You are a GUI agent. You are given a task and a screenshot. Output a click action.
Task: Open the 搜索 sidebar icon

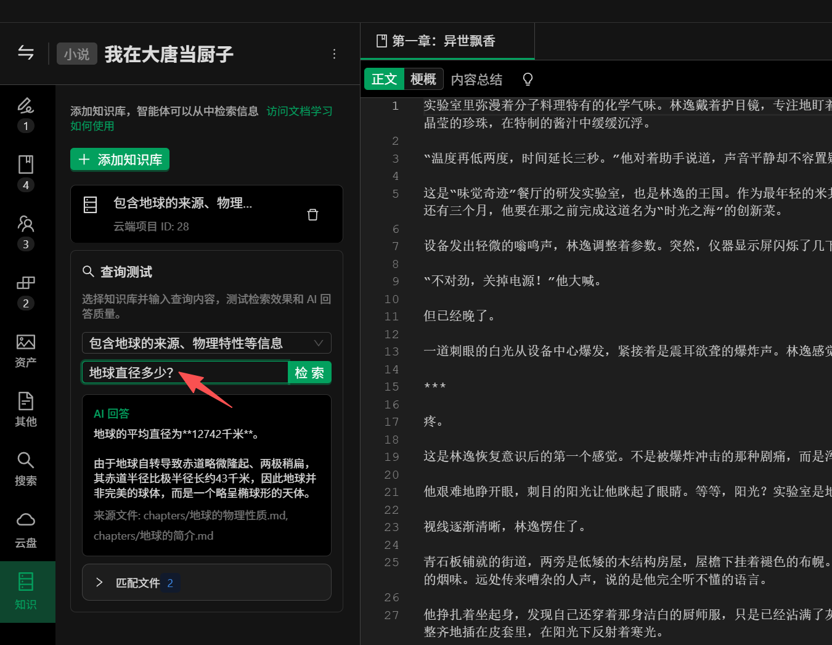coord(25,468)
